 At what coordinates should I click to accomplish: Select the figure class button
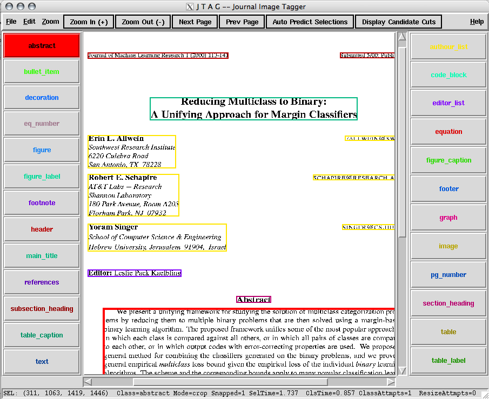pos(42,150)
